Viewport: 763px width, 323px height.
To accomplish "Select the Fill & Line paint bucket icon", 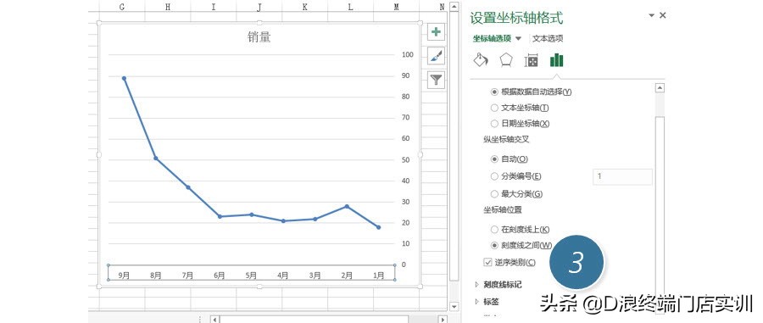I will (481, 60).
